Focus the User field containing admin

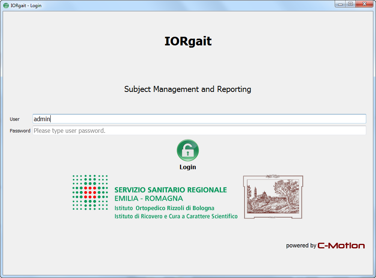[x=199, y=119]
